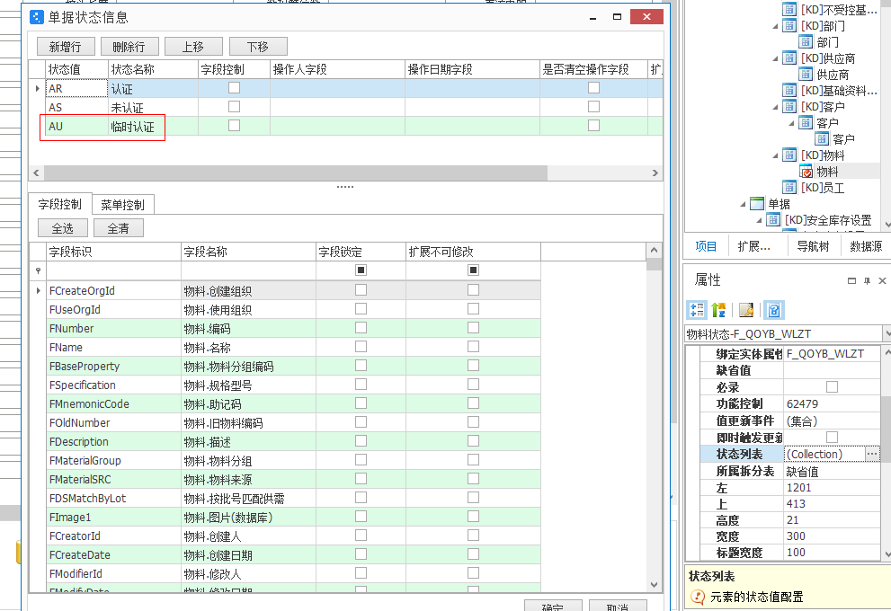The width and height of the screenshot is (891, 611).
Task: Click the [KD]员工 tree node icon
Action: pos(790,188)
